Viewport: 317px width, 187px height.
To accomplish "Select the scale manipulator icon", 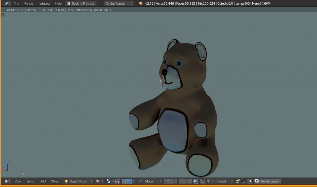I will (140, 181).
